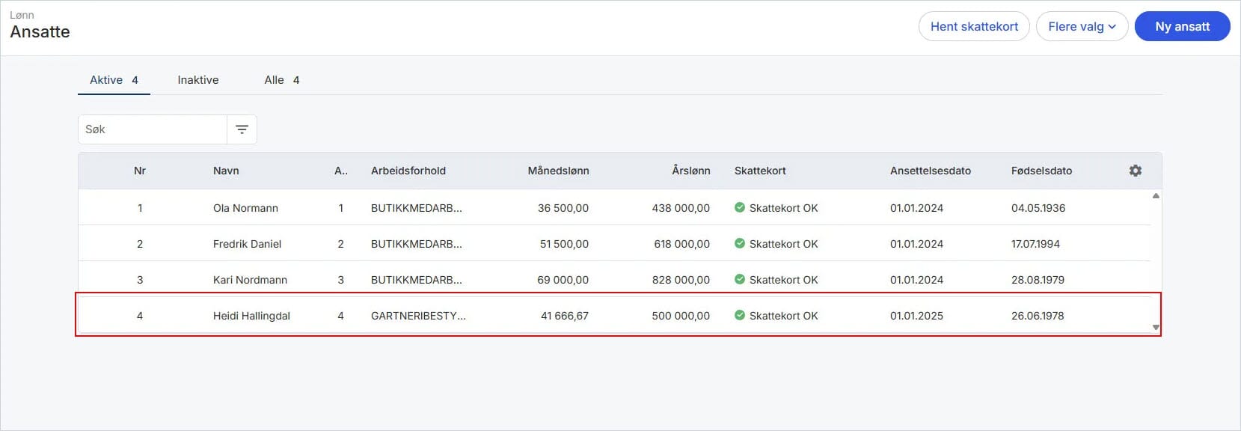The image size is (1241, 431).
Task: Sort by the Navn column header
Action: click(x=226, y=171)
